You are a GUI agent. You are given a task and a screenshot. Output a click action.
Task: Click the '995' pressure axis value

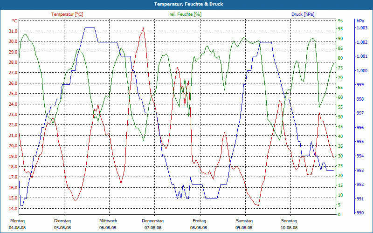pos(360,142)
